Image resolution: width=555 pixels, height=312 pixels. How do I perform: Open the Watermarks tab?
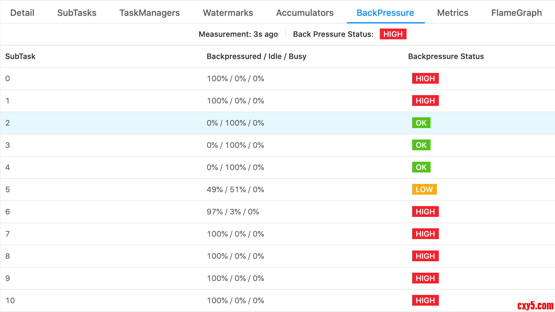pyautogui.click(x=228, y=13)
